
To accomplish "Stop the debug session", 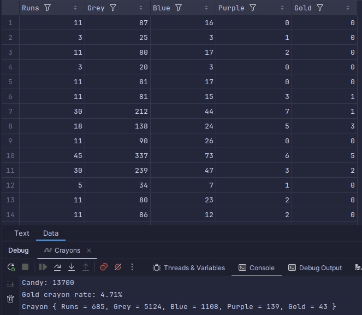I will pyautogui.click(x=25, y=267).
